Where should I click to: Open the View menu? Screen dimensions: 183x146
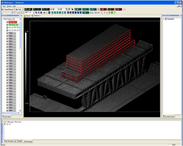point(4,6)
